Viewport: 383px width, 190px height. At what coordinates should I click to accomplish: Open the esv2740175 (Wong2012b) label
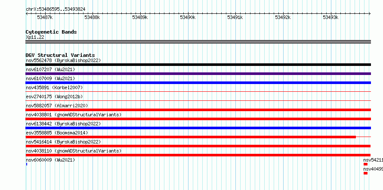point(54,97)
